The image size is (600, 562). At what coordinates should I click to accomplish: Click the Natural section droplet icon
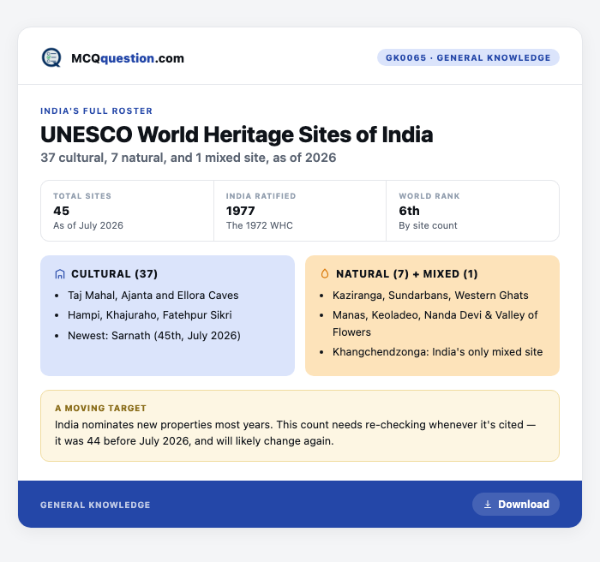(325, 273)
